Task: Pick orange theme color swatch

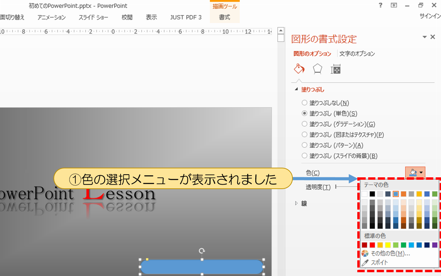Action: 403,194
